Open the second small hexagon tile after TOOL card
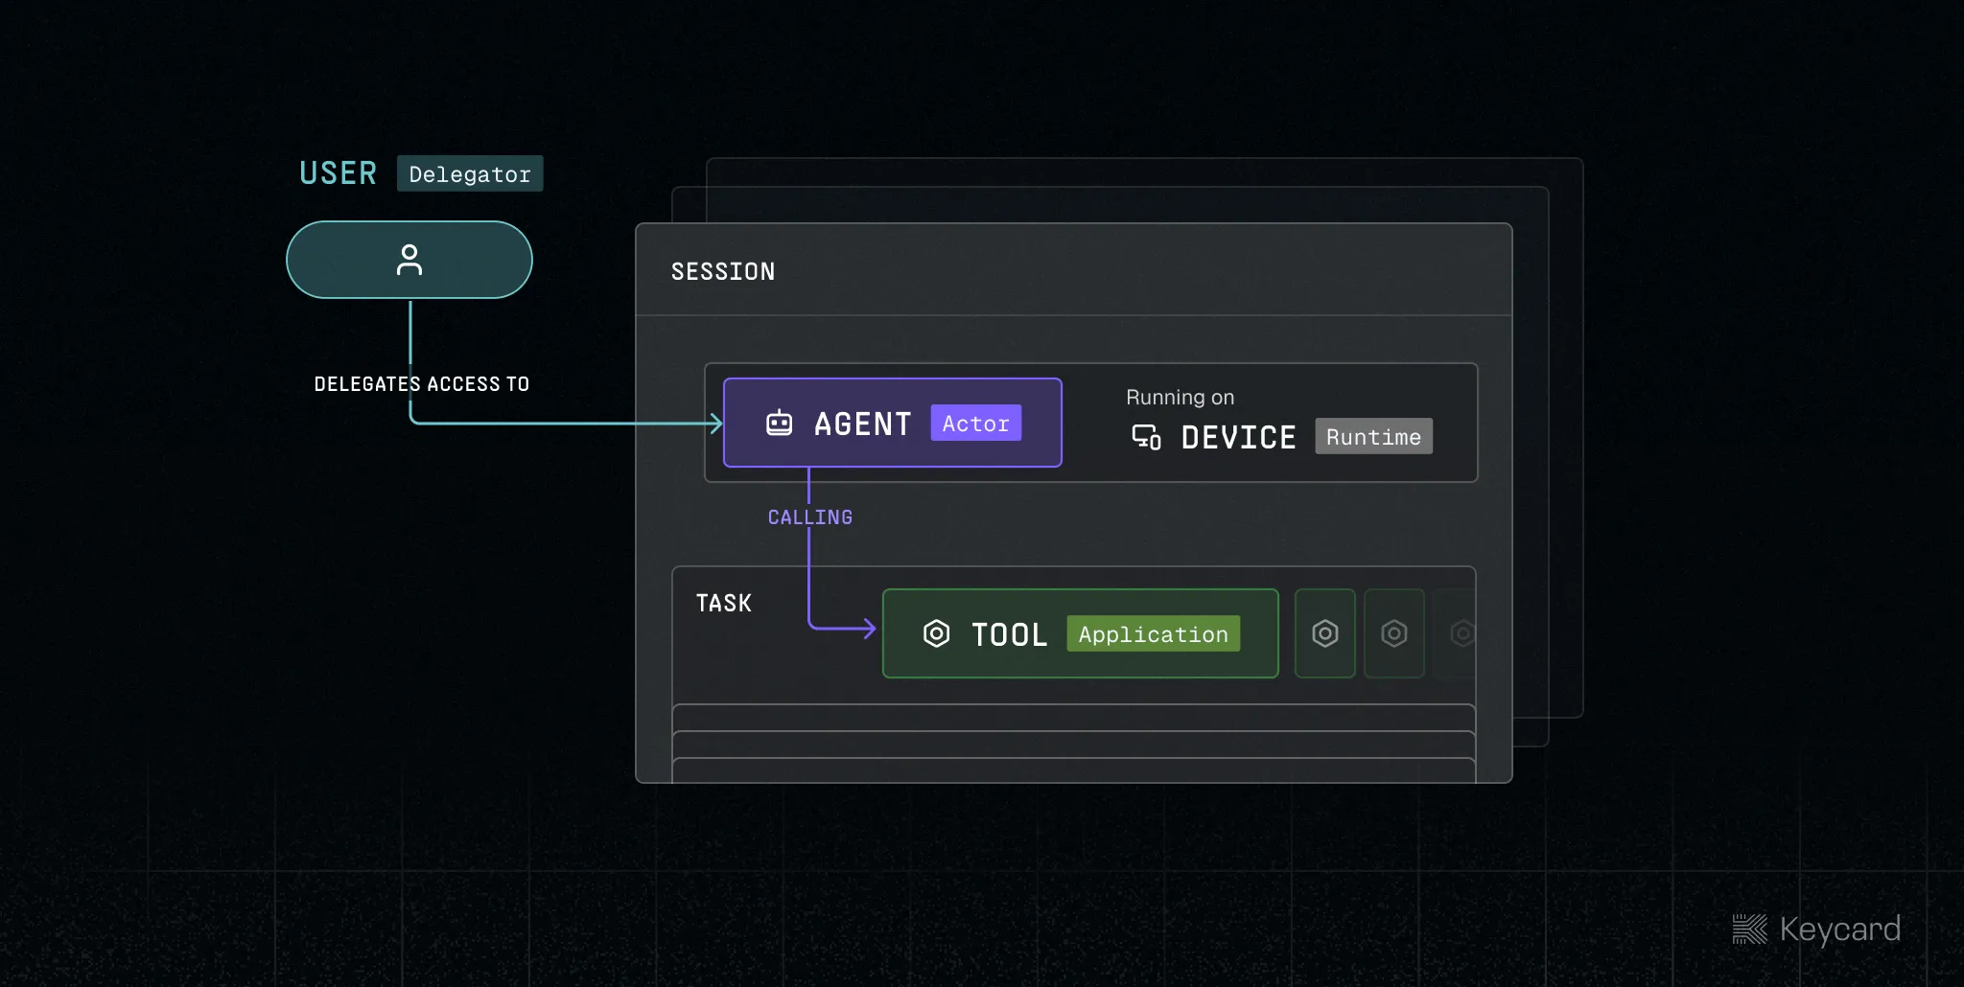 coord(1394,633)
